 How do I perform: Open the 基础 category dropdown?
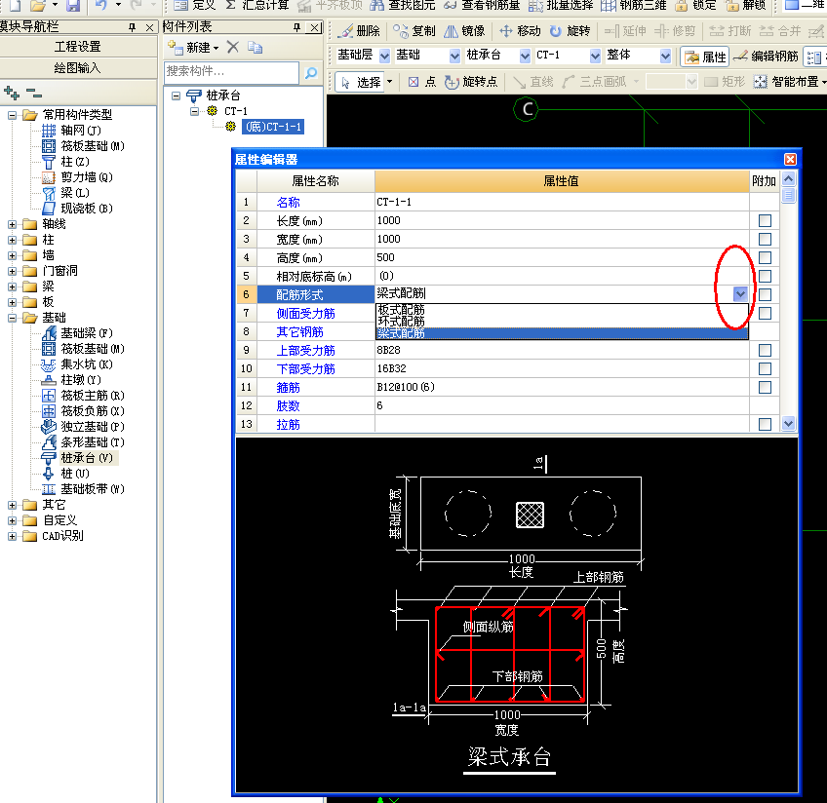point(454,56)
